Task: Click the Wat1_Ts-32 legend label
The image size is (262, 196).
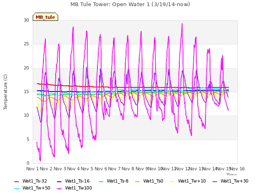Action: tap(35, 181)
